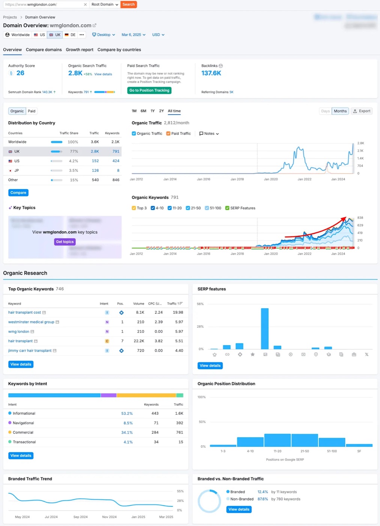Click the graduation cap icon in SERP features
Viewport: 380px width, 526px height.
(329, 354)
